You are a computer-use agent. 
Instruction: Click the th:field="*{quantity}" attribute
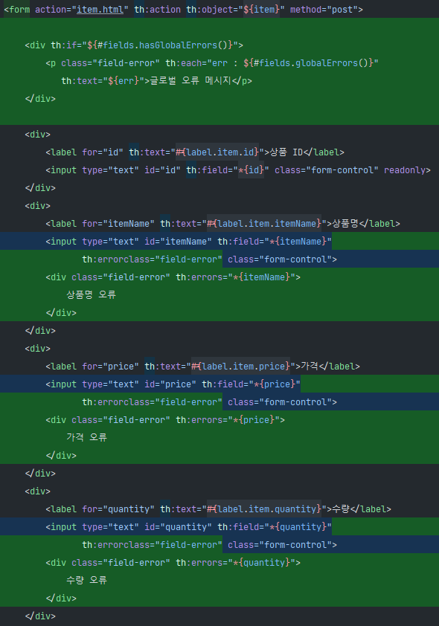[275, 527]
